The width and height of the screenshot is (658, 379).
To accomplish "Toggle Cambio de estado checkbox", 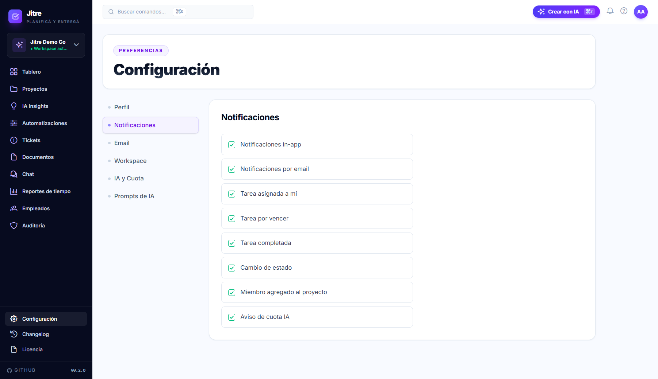I will click(232, 268).
